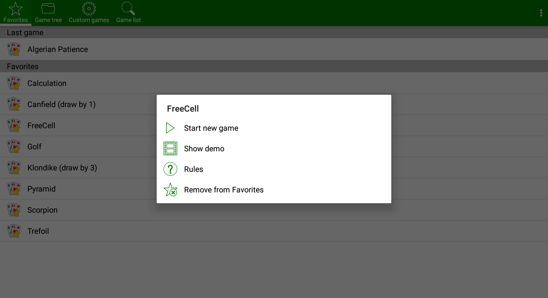Select Scorpion from the favorites list
This screenshot has width=548, height=298.
42,210
